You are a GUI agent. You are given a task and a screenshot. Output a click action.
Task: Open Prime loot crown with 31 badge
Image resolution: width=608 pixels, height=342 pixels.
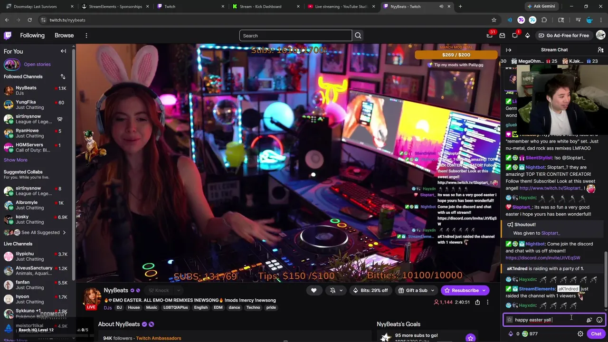pyautogui.click(x=490, y=36)
